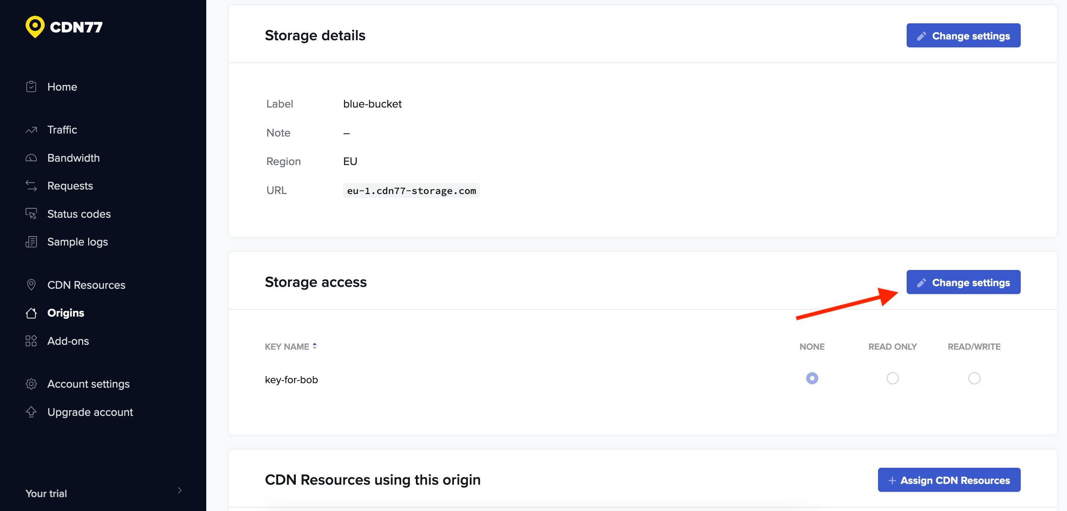Select NONE access for key-for-bob
The height and width of the screenshot is (511, 1067).
coord(812,378)
